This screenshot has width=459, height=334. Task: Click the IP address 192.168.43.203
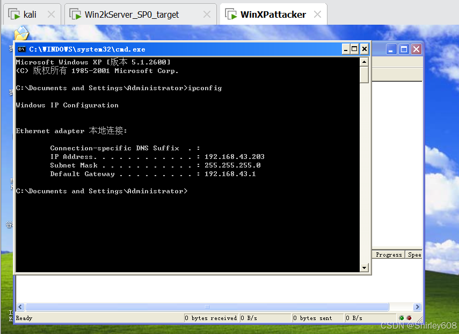tap(235, 157)
